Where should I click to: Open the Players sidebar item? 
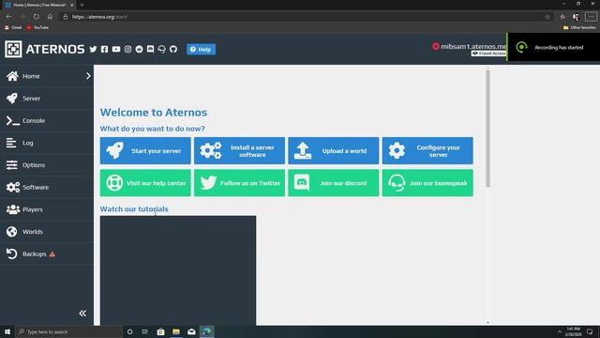pyautogui.click(x=47, y=209)
